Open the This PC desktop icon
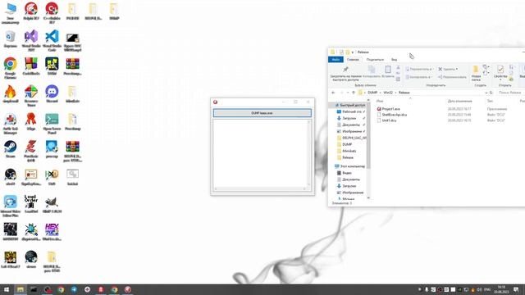This screenshot has width=525, height=295. (11, 12)
